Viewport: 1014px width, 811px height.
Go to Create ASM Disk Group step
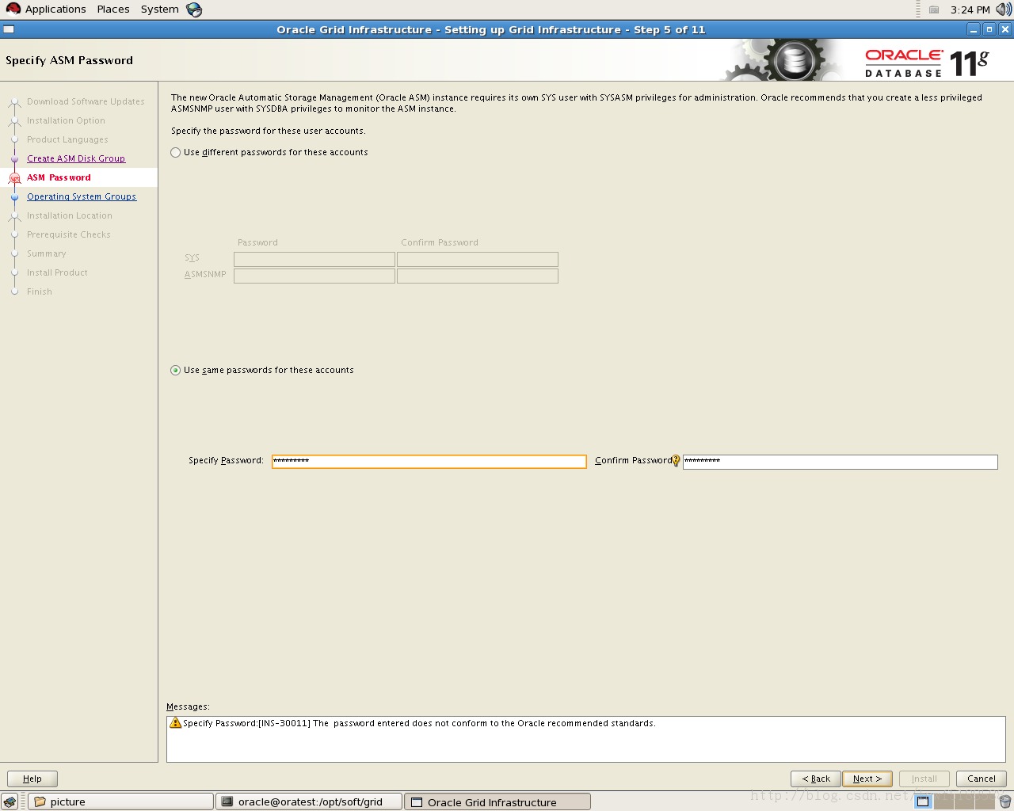[76, 158]
